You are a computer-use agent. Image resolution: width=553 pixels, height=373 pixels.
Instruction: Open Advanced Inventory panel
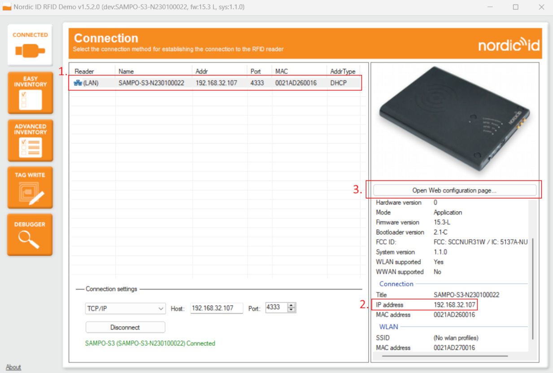[30, 140]
